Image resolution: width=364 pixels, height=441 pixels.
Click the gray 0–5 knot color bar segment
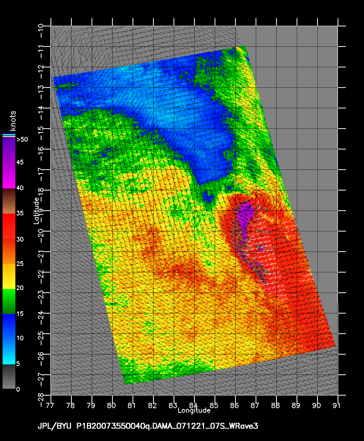(x=9, y=376)
